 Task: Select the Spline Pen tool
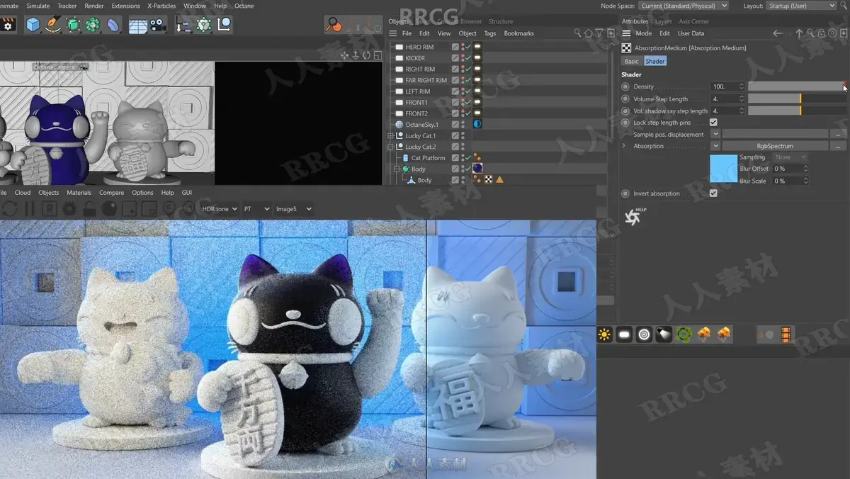click(x=53, y=26)
